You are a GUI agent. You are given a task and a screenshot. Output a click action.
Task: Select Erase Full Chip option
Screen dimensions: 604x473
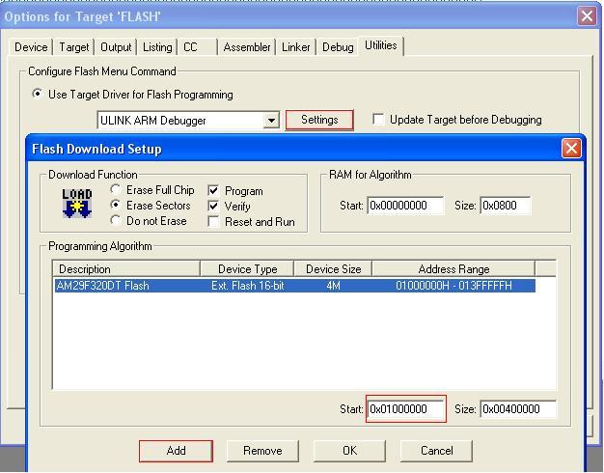pos(117,190)
